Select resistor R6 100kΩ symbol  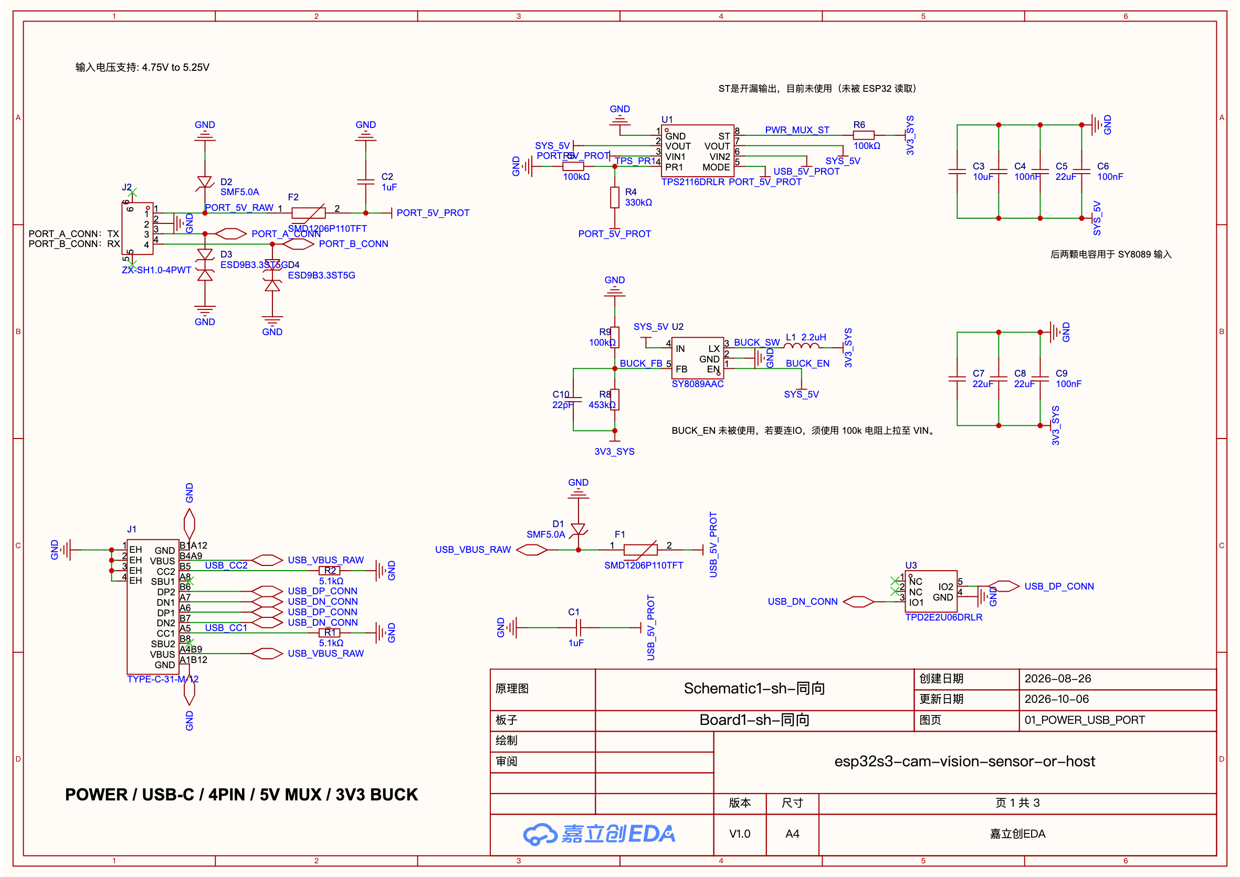[863, 135]
